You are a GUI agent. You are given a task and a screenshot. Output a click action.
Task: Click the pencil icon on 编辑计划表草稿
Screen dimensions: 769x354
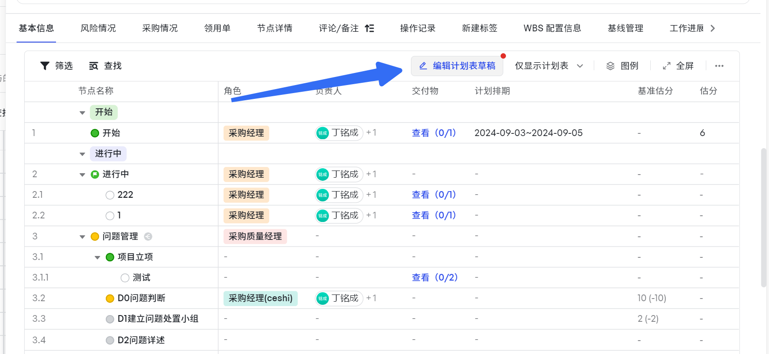[x=423, y=66]
